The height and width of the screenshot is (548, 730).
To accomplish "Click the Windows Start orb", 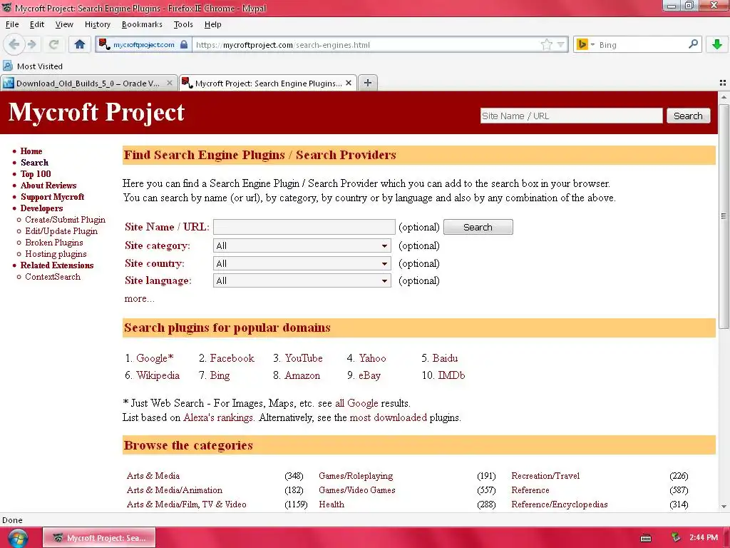I will point(18,538).
